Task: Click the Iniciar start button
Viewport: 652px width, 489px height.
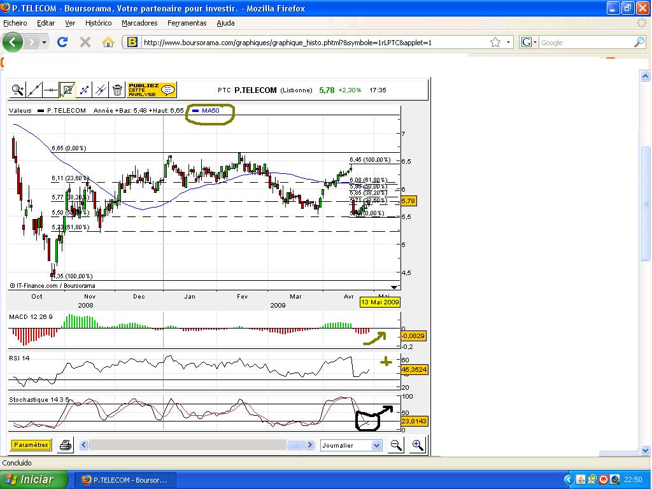Action: 34,479
